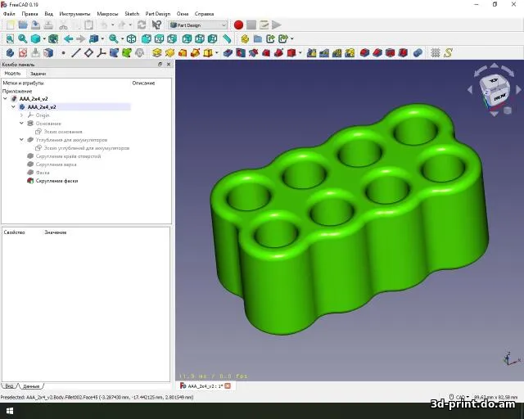Image resolution: width=524 pixels, height=419 pixels.
Task: Click the Refresh recompute icon
Action: [142, 25]
